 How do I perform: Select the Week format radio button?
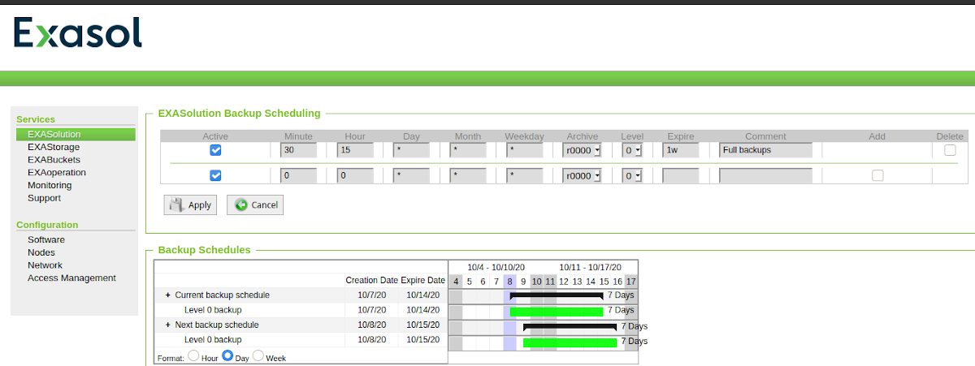258,355
